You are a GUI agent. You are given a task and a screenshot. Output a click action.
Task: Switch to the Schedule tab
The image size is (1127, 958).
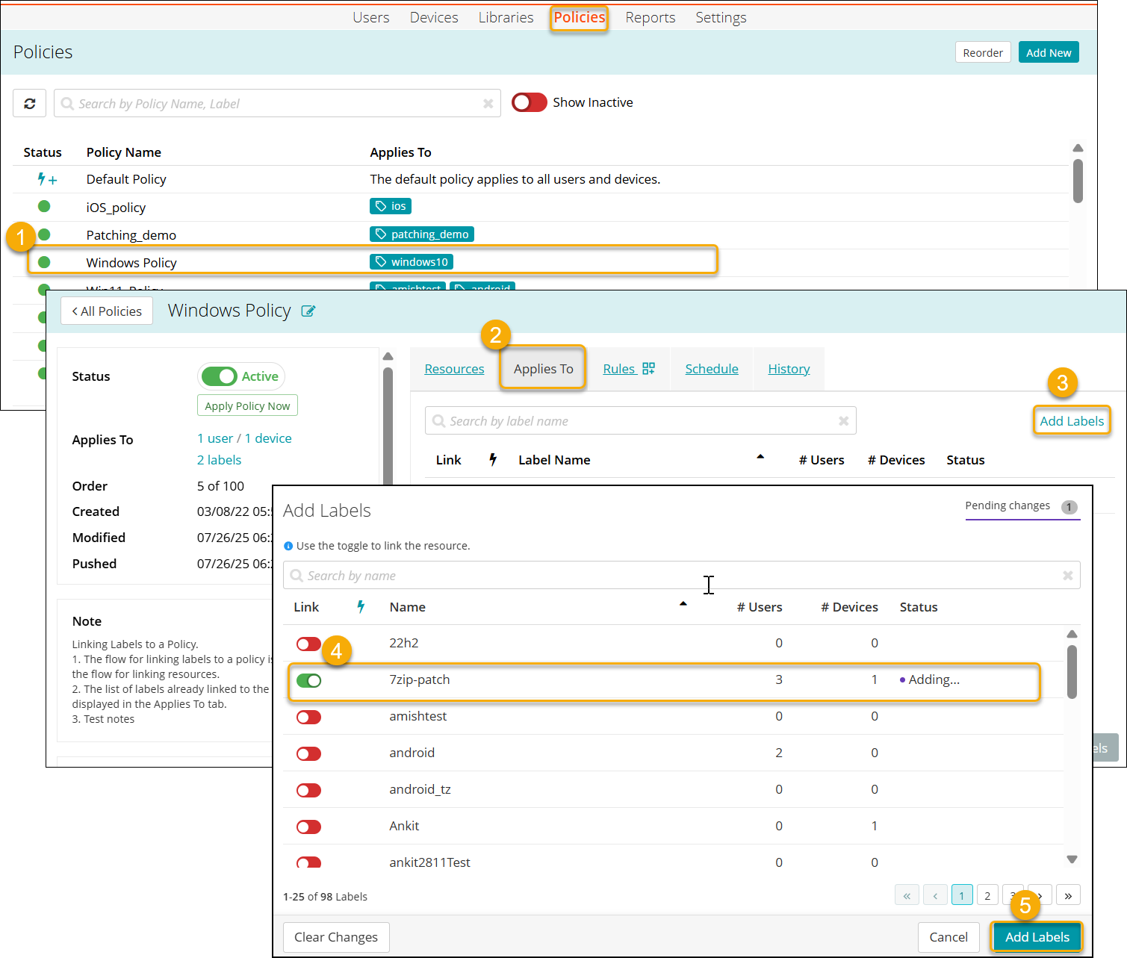[x=711, y=369]
